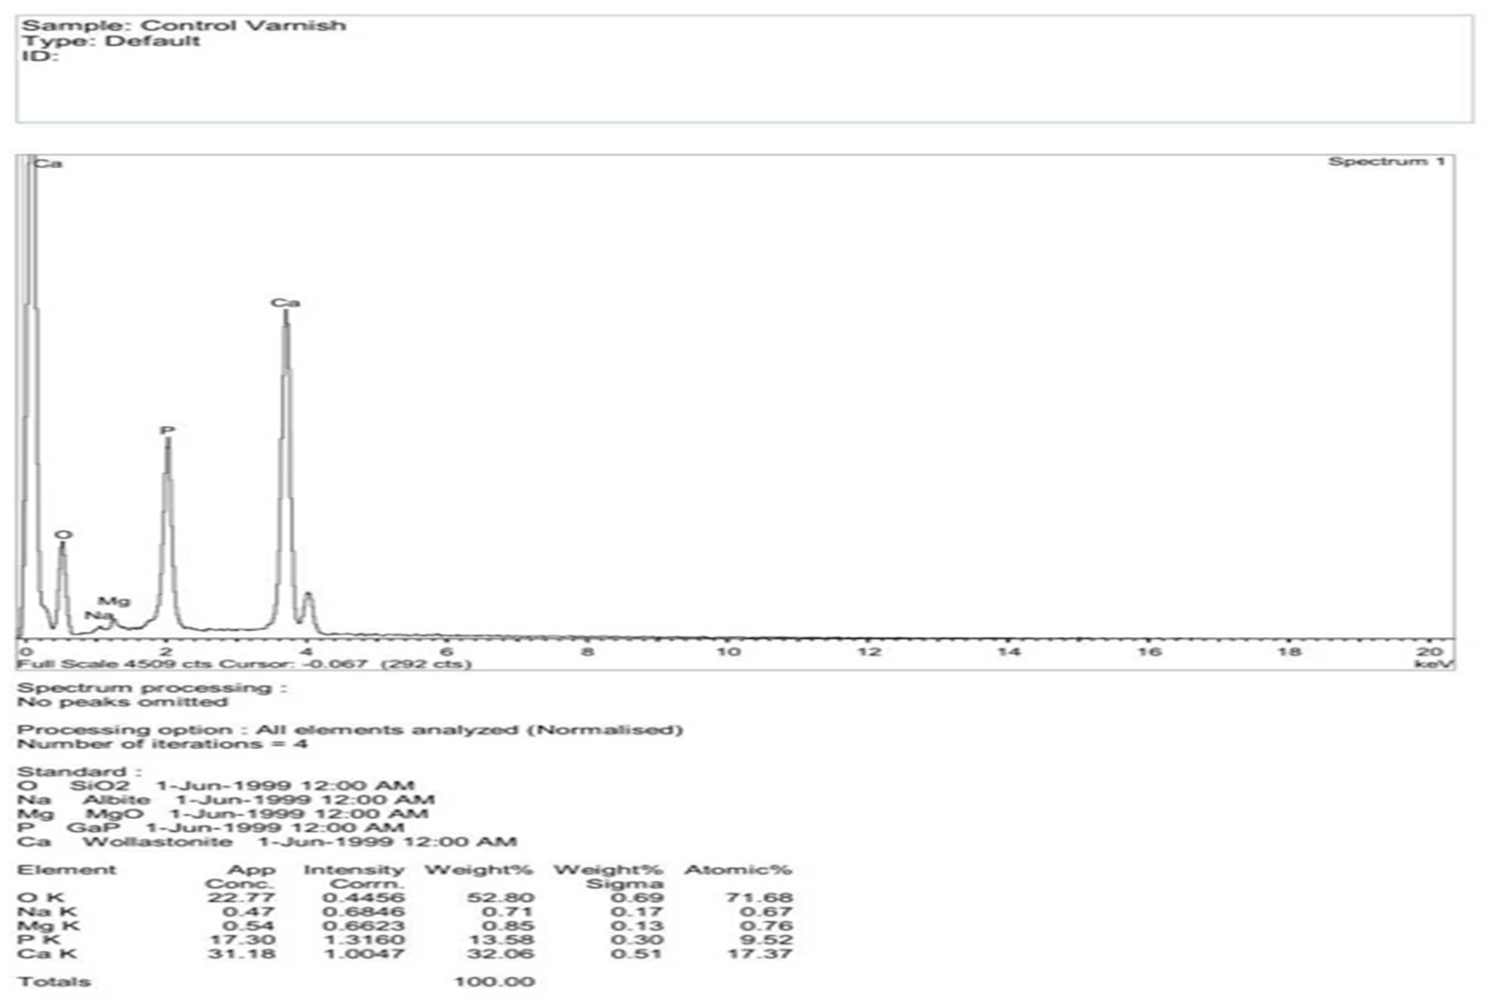Click the Na peak label in spectrum
Image resolution: width=1489 pixels, height=1004 pixels.
point(96,615)
